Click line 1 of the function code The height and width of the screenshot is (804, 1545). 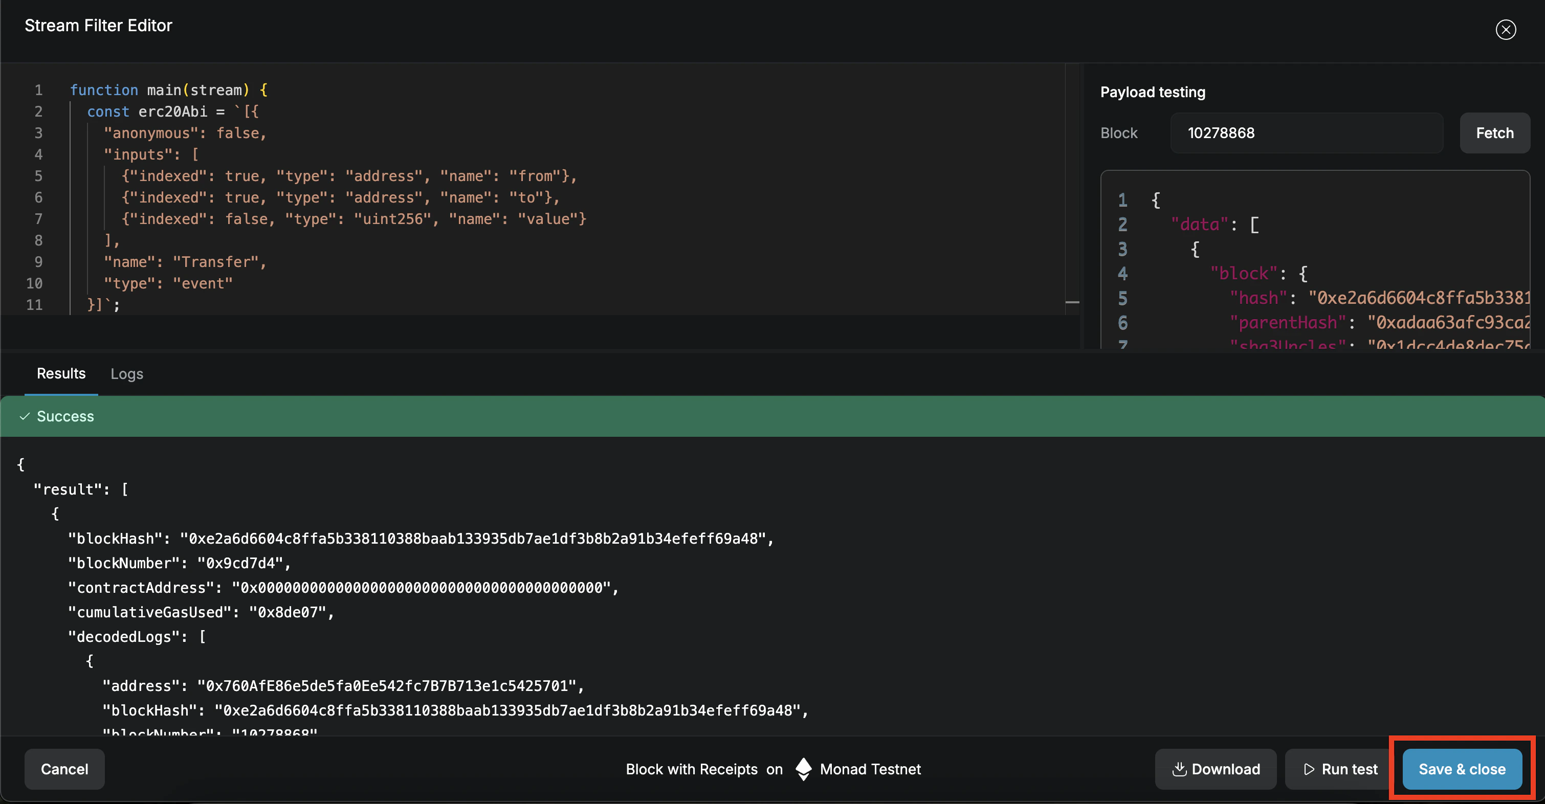[168, 90]
